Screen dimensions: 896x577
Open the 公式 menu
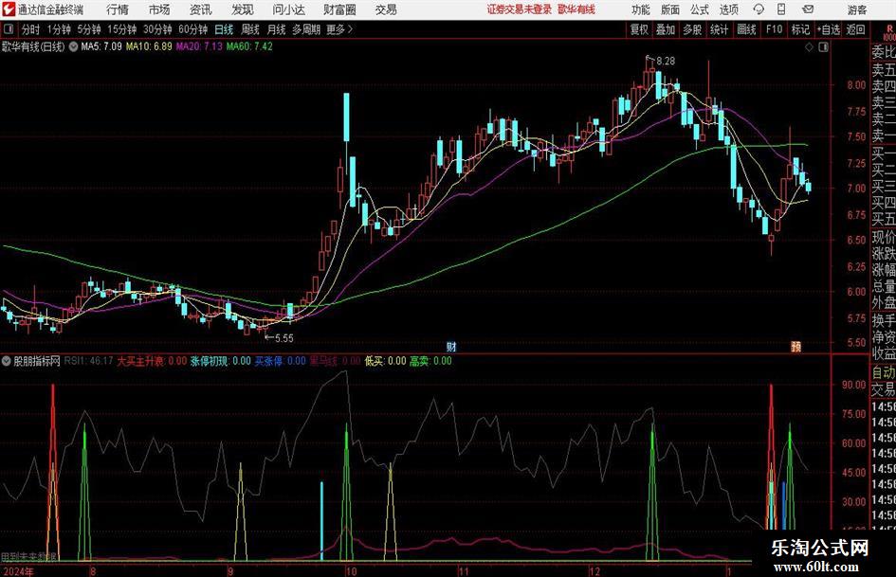pyautogui.click(x=699, y=9)
